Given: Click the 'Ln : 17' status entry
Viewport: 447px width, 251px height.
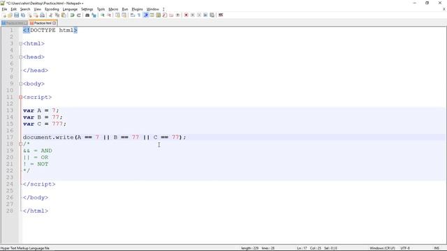Looking at the screenshot, I should (x=302, y=248).
